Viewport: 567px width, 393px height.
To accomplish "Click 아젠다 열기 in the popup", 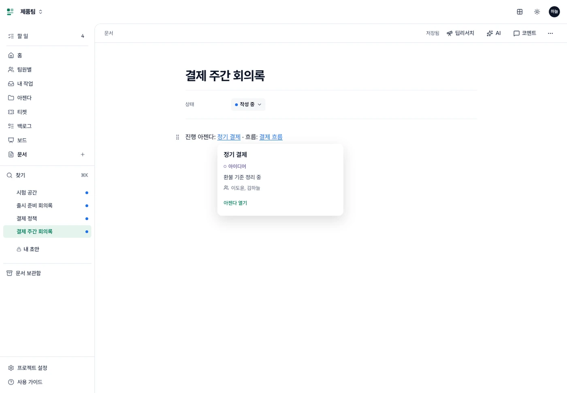I will pyautogui.click(x=235, y=203).
